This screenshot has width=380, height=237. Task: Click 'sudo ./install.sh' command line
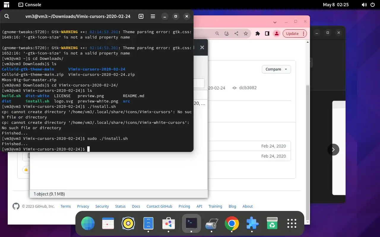pyautogui.click(x=107, y=138)
